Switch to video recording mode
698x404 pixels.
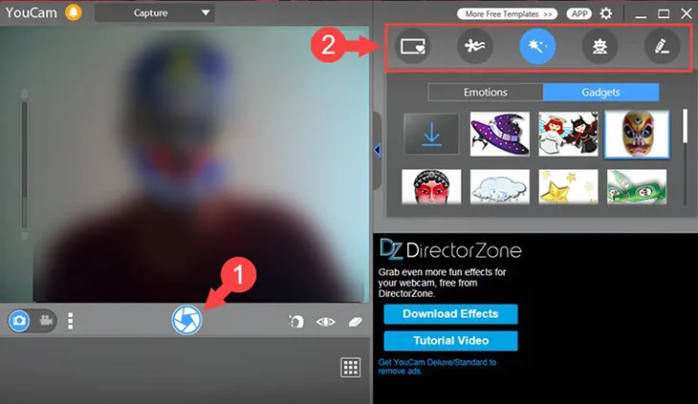(x=46, y=320)
